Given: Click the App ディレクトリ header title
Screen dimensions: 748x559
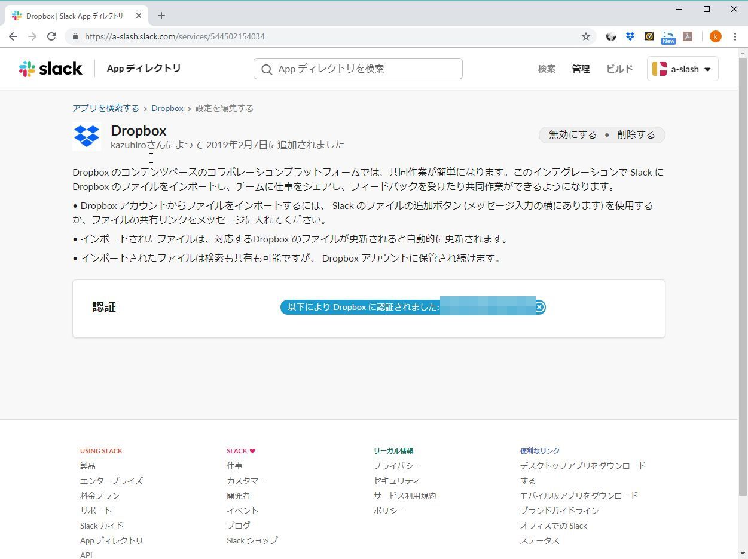Looking at the screenshot, I should pos(144,68).
